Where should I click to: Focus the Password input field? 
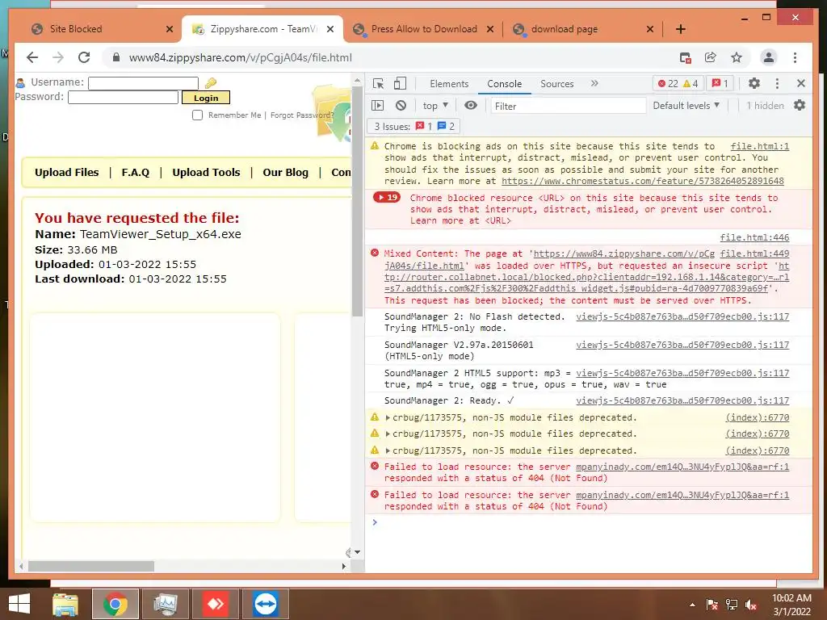[x=123, y=97]
